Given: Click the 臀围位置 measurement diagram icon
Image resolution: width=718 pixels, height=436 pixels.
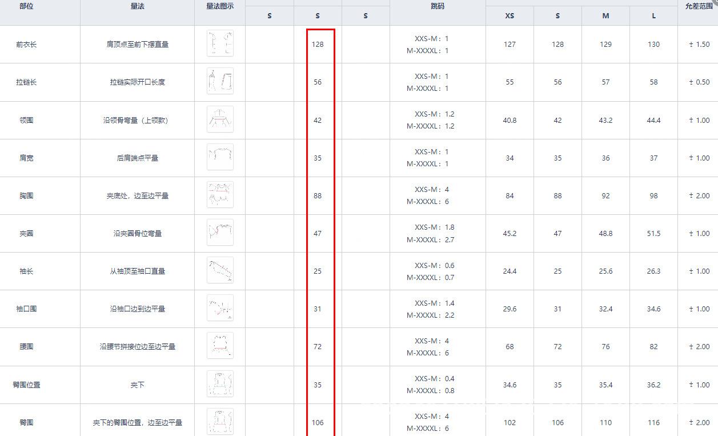Looking at the screenshot, I should (220, 385).
